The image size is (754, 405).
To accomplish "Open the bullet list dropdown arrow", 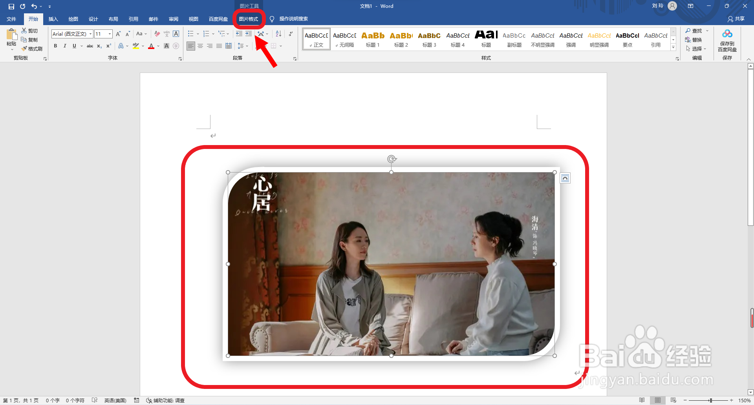I will click(x=198, y=34).
